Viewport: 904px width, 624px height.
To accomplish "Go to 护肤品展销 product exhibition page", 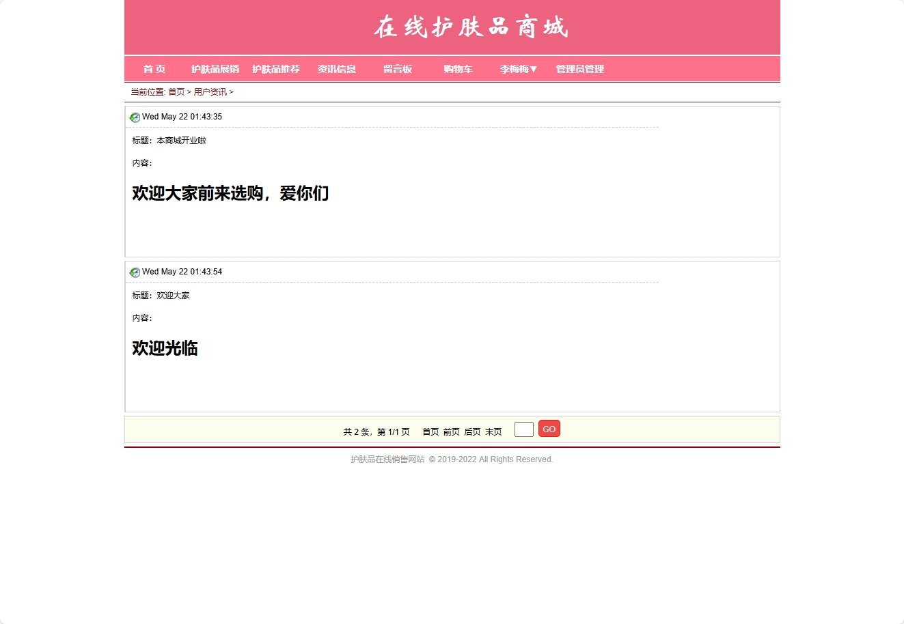I will (x=215, y=69).
